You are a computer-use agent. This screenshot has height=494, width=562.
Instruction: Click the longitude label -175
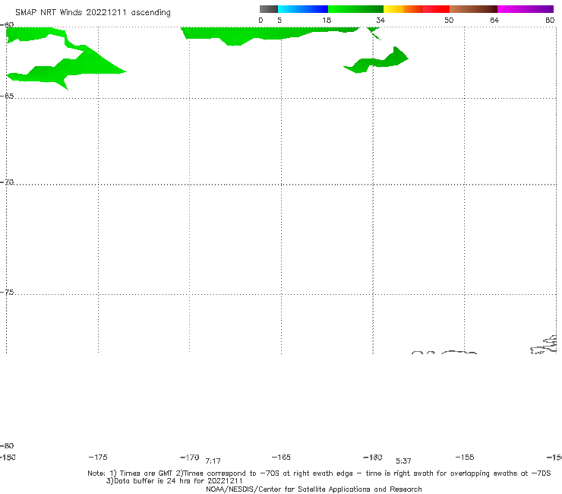98,458
